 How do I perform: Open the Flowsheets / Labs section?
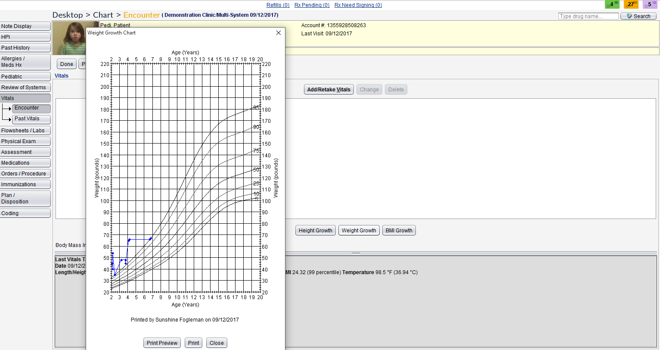(x=25, y=131)
